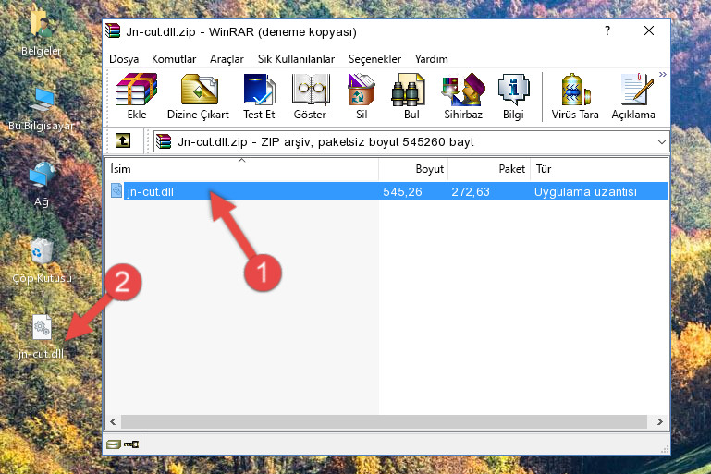Close the WinRAR window
Viewport: 711px width, 474px height.
(x=649, y=30)
